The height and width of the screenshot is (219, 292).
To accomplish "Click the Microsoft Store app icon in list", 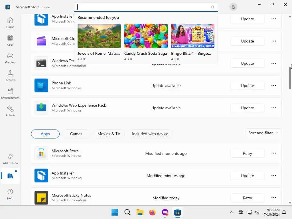I will point(41,153).
